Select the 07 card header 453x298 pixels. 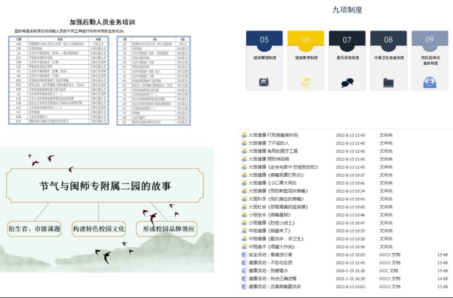click(x=347, y=39)
